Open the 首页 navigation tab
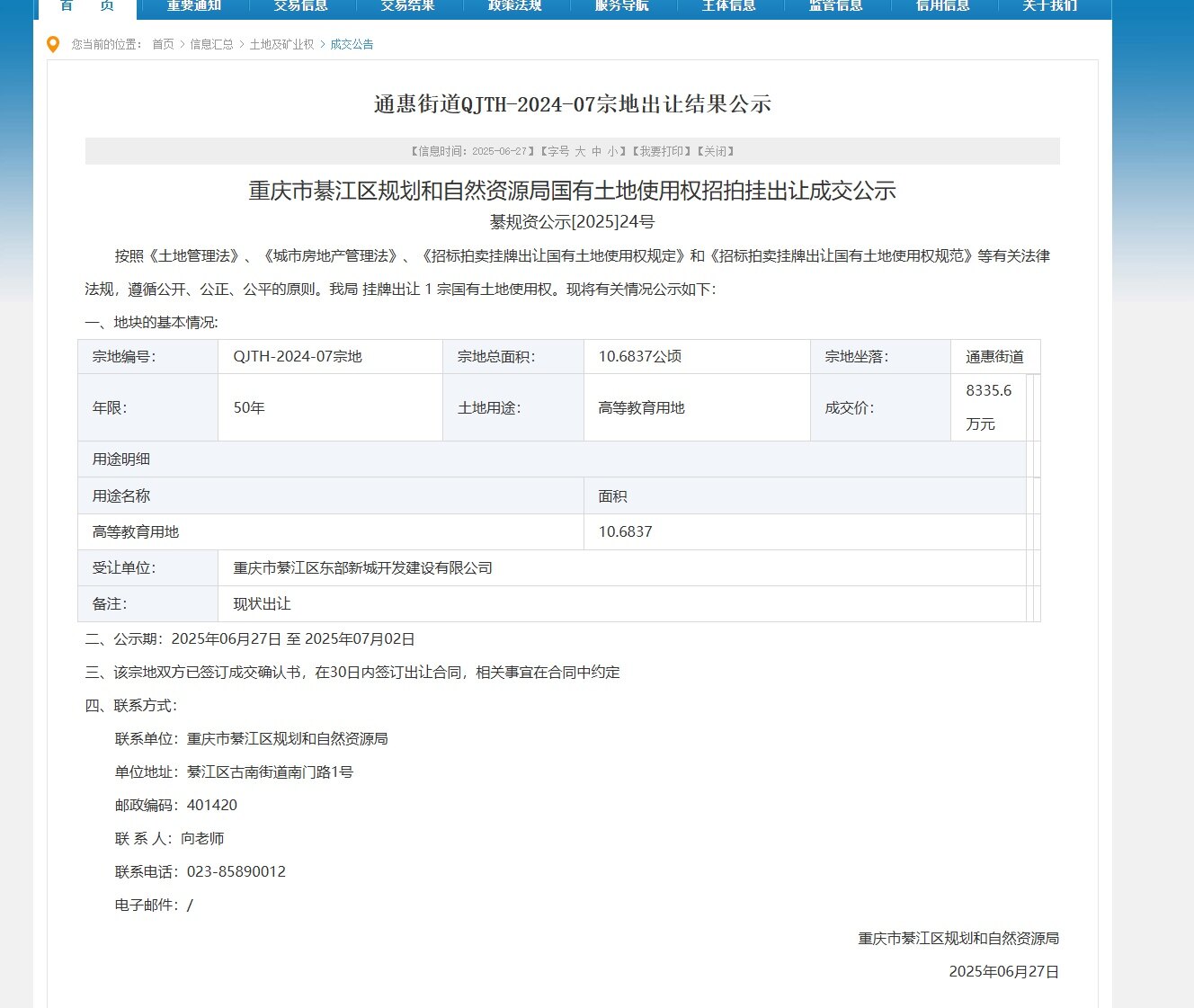 (x=87, y=6)
